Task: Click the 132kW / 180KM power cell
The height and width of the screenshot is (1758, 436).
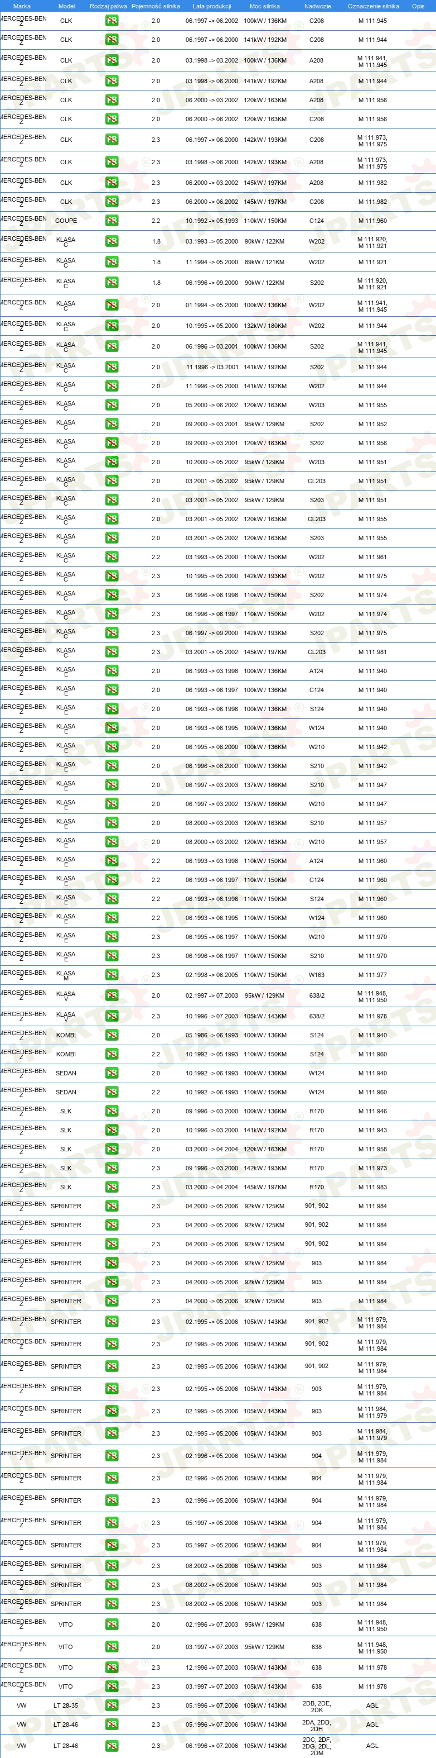Action: tap(265, 326)
